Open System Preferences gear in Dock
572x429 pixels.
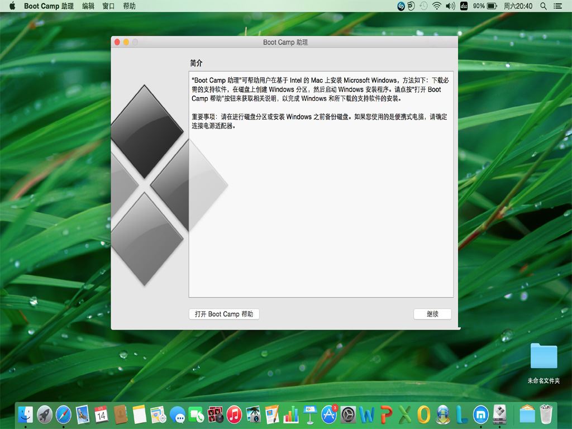[348, 414]
